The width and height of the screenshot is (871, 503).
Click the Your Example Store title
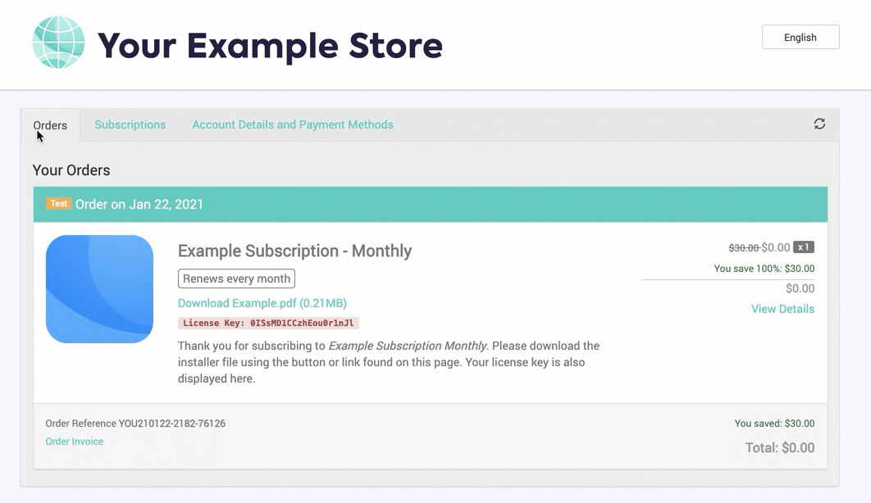[269, 45]
